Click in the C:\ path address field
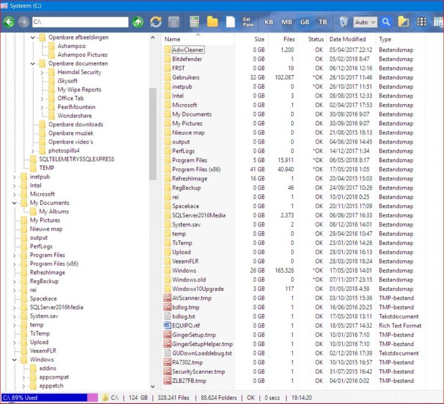 click(x=79, y=22)
